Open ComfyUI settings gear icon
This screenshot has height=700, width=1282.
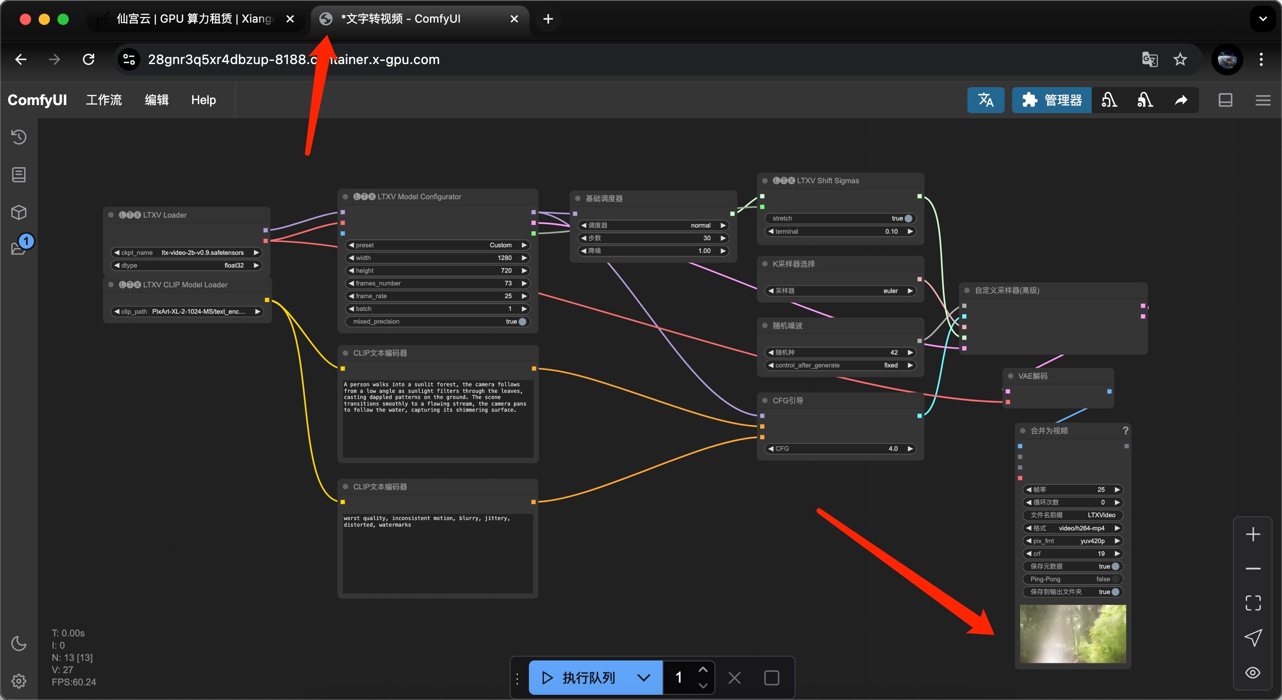tap(19, 681)
